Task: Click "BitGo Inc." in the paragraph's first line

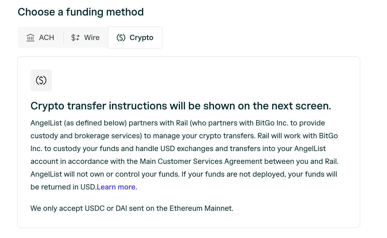Action: pyautogui.click(x=272, y=123)
